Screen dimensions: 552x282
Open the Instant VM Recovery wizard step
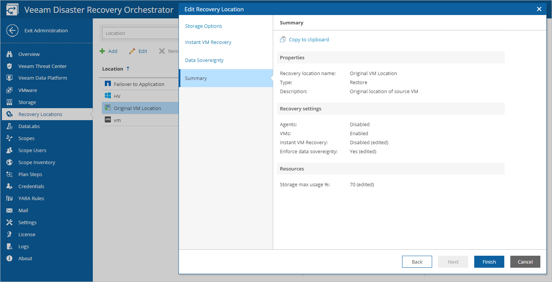point(208,42)
